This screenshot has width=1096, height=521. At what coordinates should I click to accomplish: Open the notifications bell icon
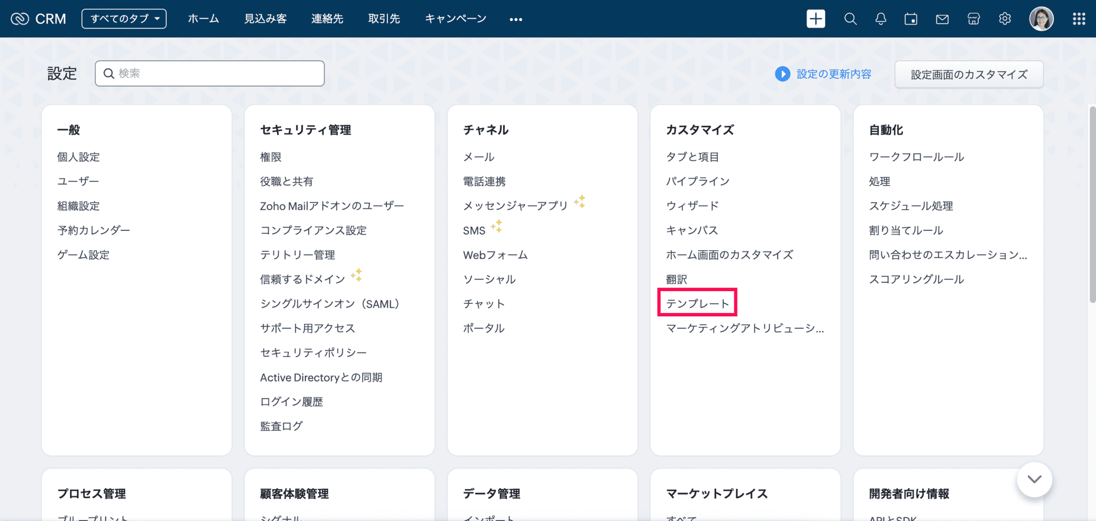pos(881,19)
